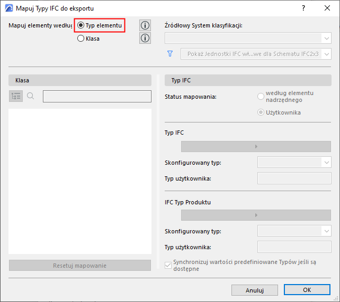
Task: Select the Klasa radio button
Action: (81, 38)
